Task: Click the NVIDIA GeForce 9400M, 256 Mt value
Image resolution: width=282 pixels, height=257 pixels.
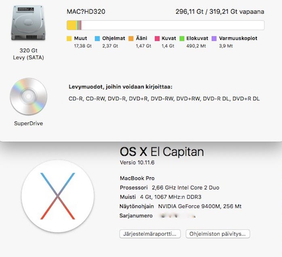Action: pos(200,206)
